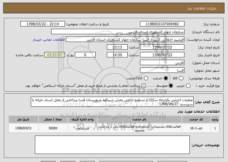228x162 pixels.
Task: Click the اطلاعات خدمات مورد نیاز section heading
Action: coord(198,111)
